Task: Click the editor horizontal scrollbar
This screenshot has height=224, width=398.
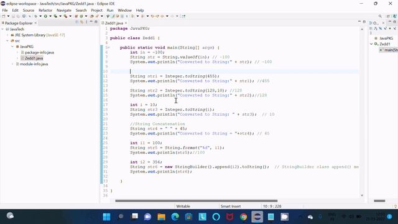Action: click(197, 201)
